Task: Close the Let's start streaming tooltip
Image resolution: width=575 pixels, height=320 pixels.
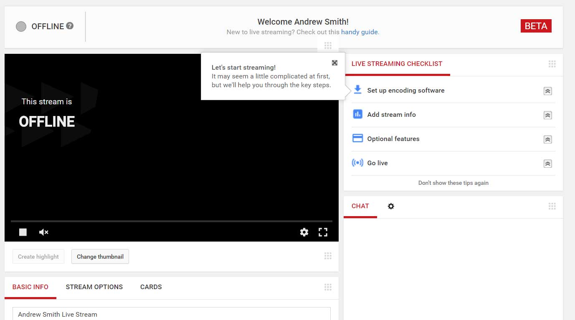Action: pyautogui.click(x=334, y=63)
